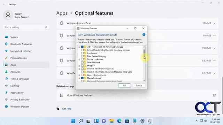
Task: Click the Apps breadcrumb link
Action: (x=62, y=13)
